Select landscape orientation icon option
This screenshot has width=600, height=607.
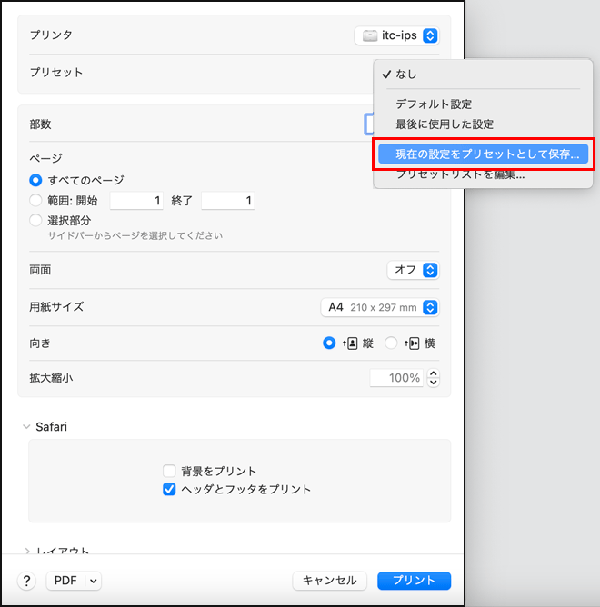coord(392,343)
